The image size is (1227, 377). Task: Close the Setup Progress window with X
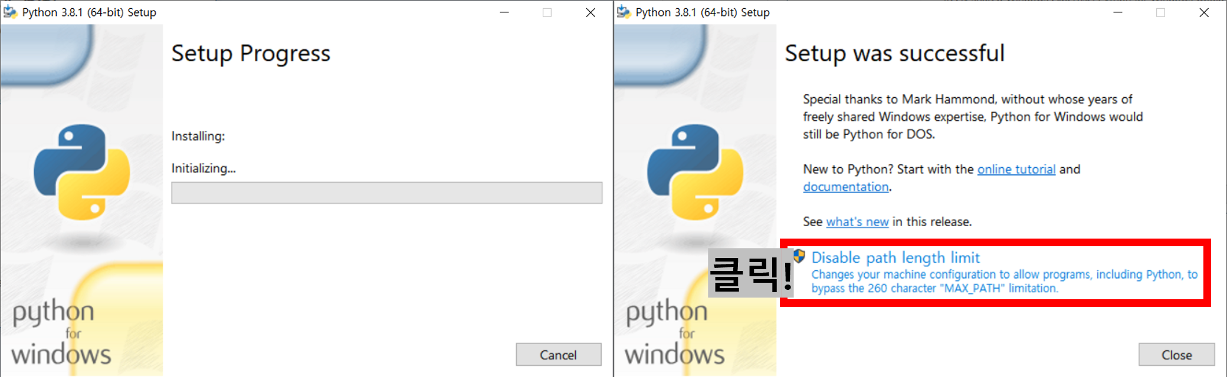click(590, 12)
